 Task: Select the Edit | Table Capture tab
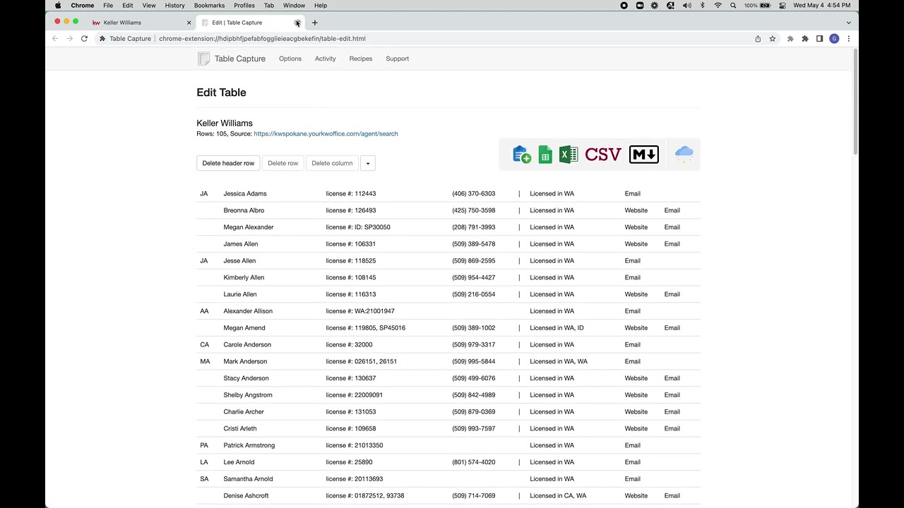click(247, 23)
